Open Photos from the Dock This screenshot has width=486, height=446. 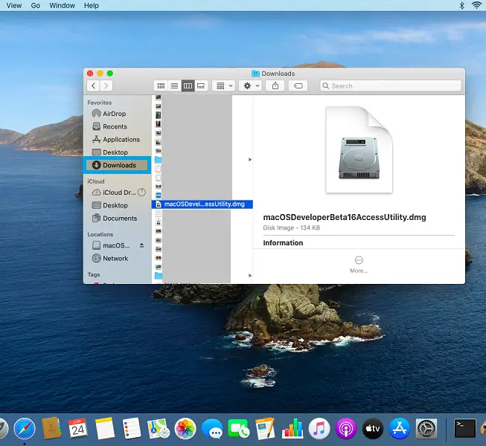[x=185, y=429]
